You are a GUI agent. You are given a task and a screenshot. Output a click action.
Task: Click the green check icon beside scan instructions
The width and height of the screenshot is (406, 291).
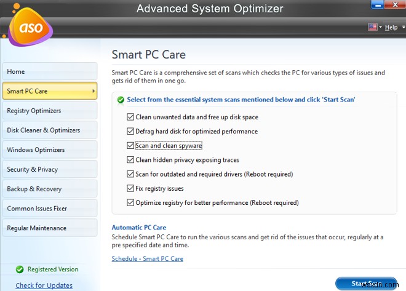tap(121, 99)
